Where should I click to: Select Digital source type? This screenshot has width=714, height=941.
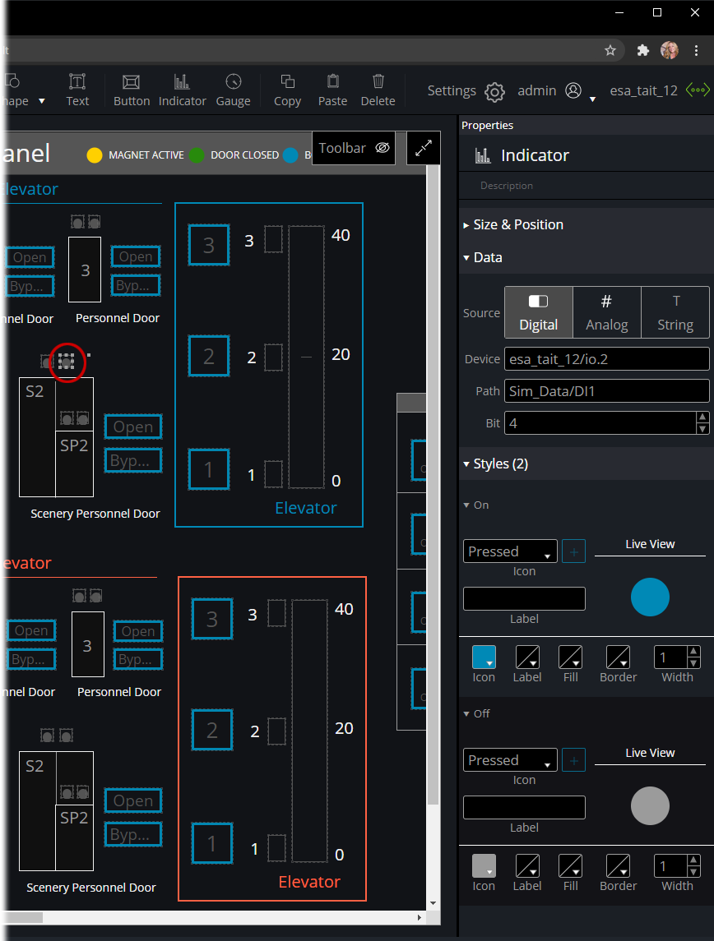539,312
